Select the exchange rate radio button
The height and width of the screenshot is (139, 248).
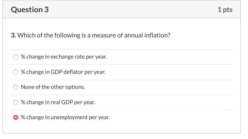tap(16, 57)
